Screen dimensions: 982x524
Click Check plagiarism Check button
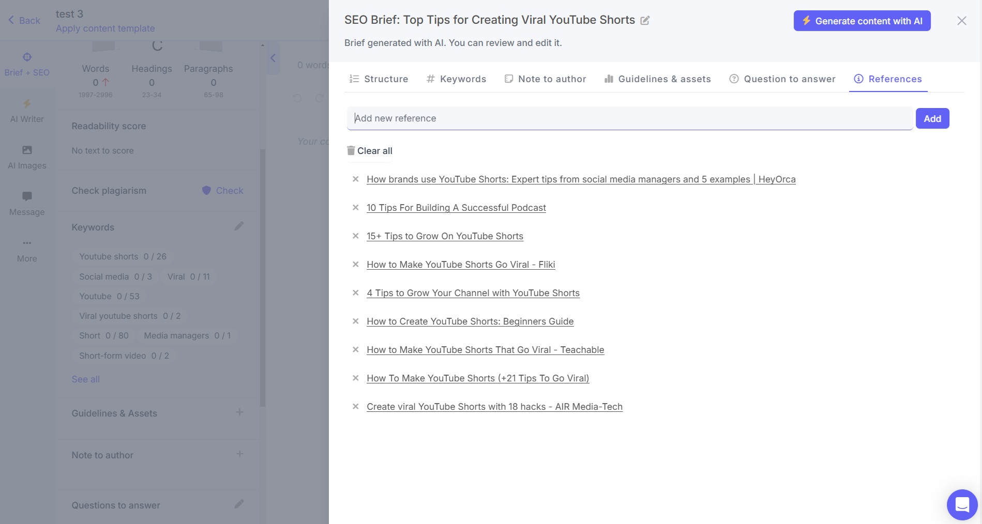point(223,191)
